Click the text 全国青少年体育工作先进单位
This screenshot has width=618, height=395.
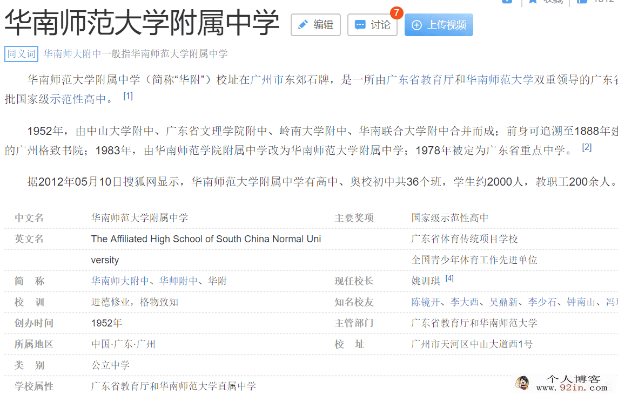(474, 260)
